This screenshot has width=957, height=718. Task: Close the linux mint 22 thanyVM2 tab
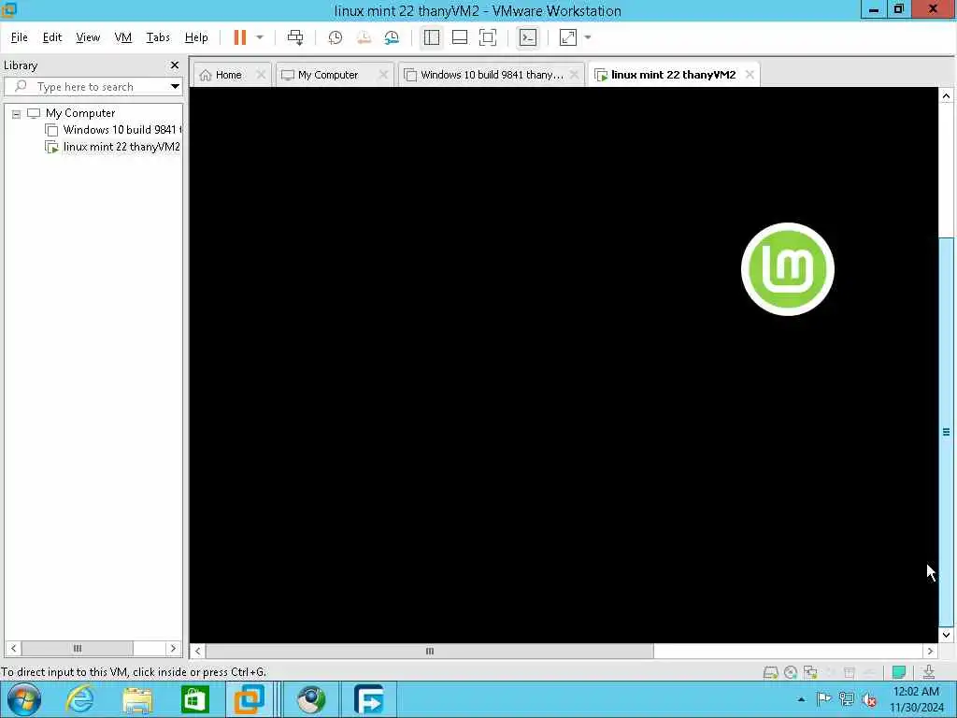[750, 75]
